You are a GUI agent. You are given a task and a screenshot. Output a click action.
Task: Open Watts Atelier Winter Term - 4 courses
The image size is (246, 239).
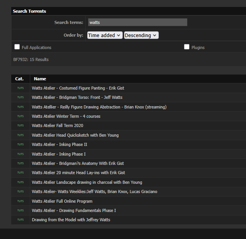pyautogui.click(x=66, y=116)
